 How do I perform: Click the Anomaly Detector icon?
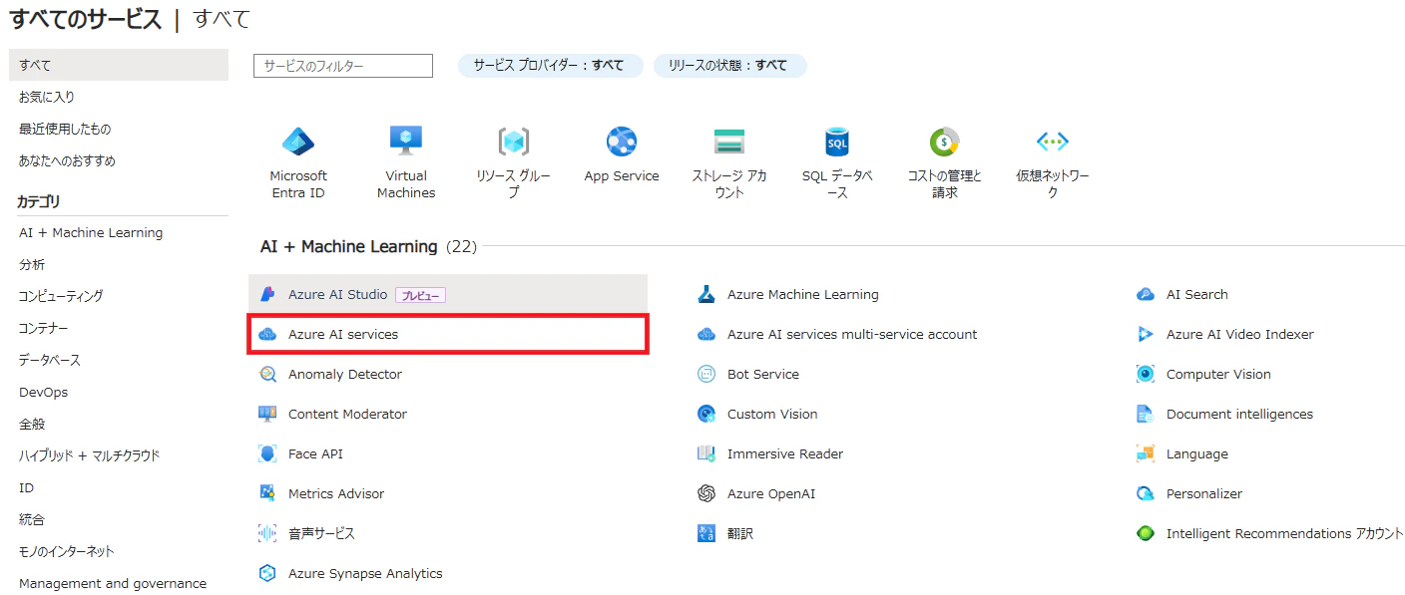pos(267,374)
